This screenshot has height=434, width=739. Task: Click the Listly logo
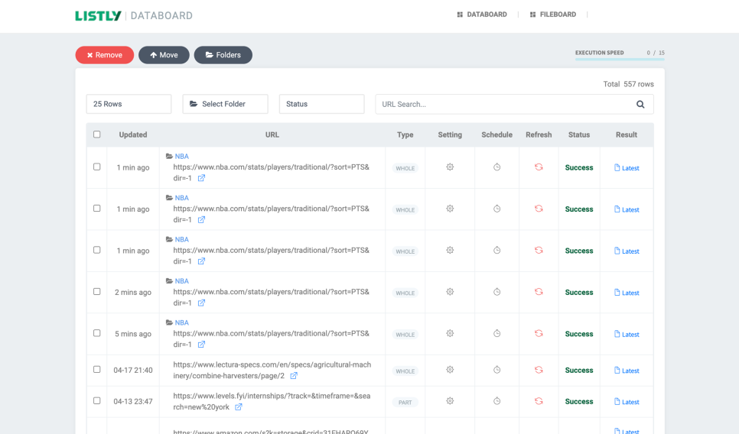(98, 15)
